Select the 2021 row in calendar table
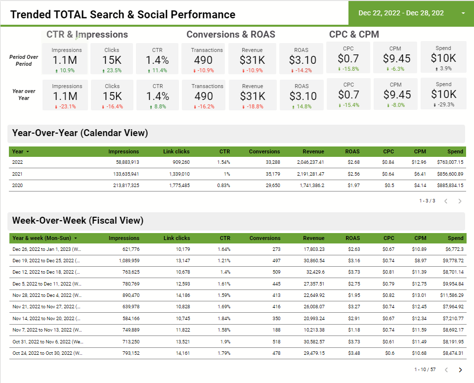The width and height of the screenshot is (474, 383). click(x=237, y=174)
